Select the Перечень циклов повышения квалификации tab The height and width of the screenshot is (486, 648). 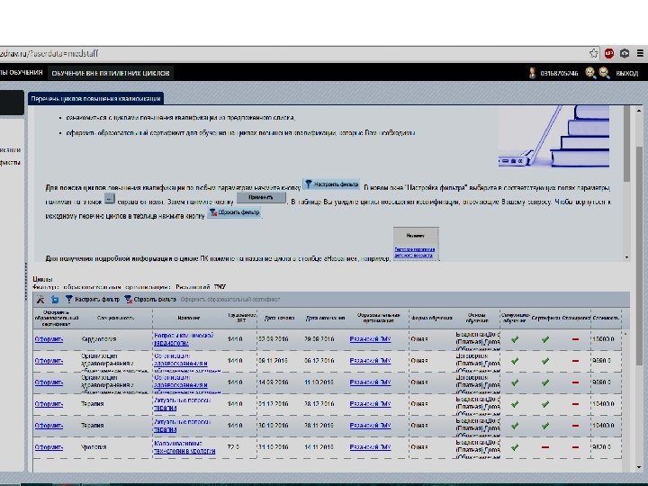click(x=96, y=99)
